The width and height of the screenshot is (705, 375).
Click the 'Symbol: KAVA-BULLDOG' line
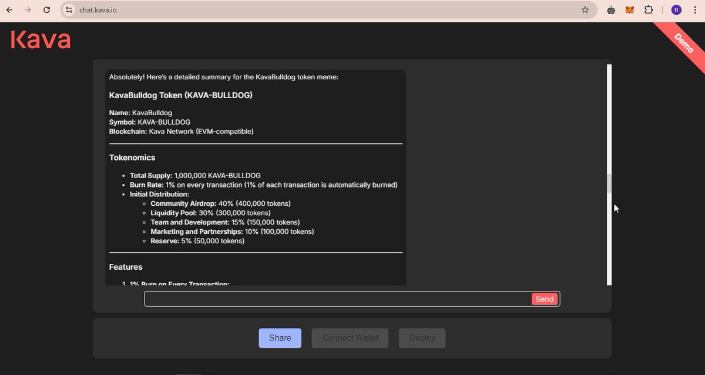[x=150, y=122]
